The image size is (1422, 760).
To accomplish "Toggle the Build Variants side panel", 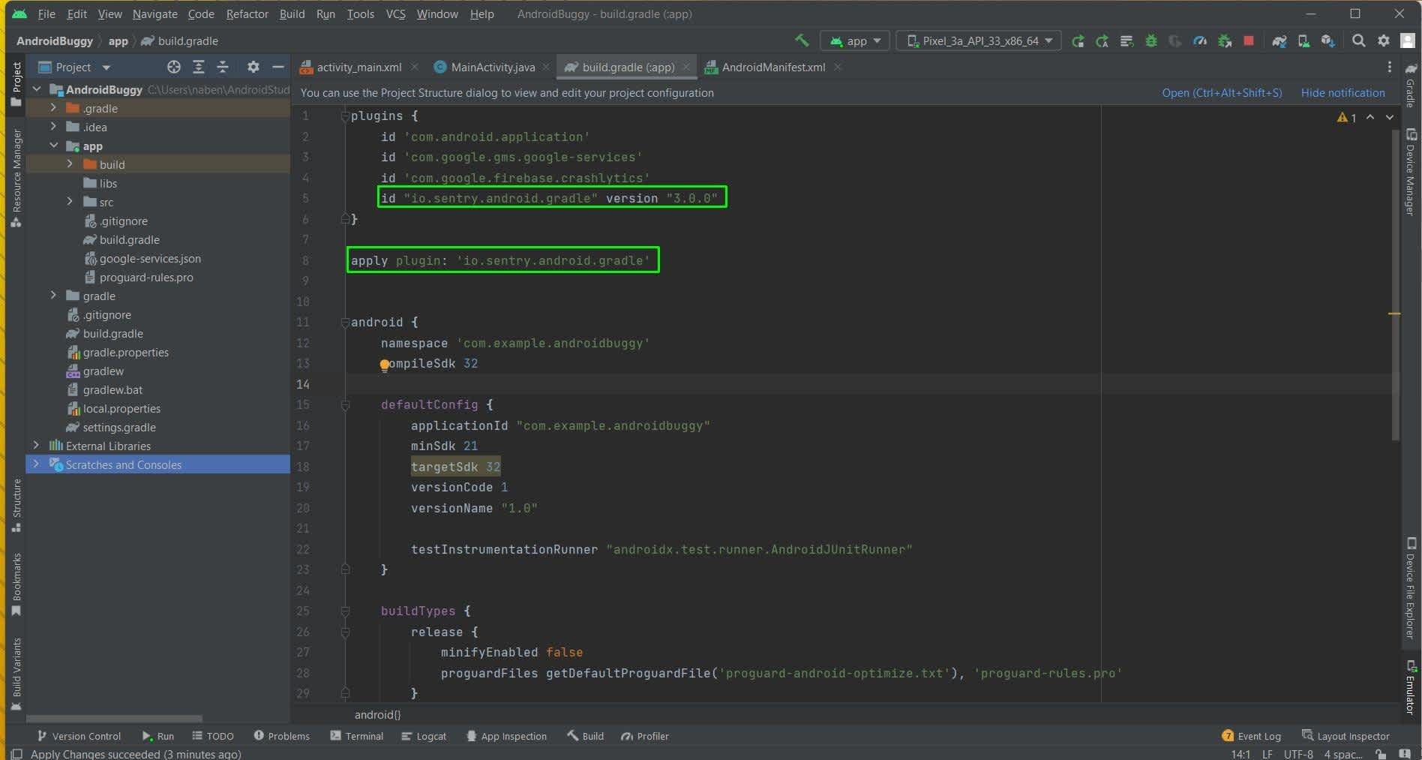I will [16, 672].
